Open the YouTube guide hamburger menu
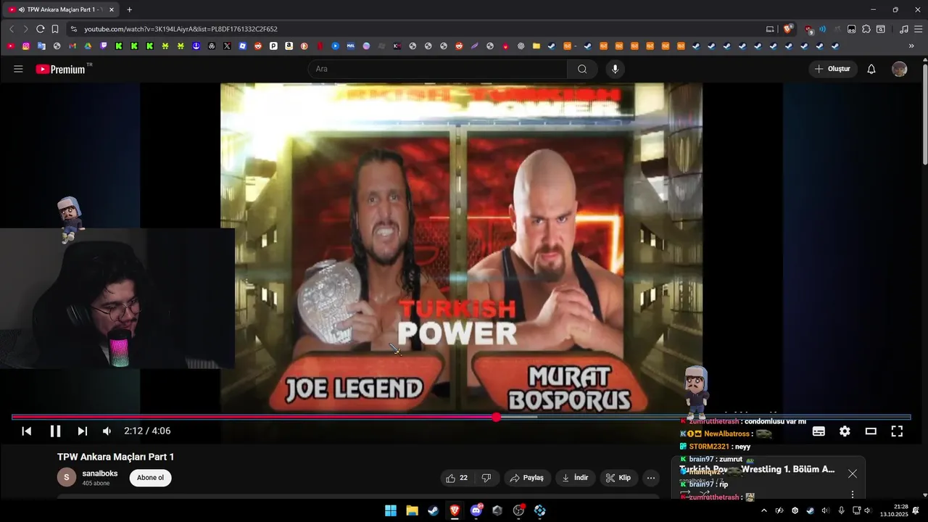Viewport: 928px width, 522px height. pos(18,69)
